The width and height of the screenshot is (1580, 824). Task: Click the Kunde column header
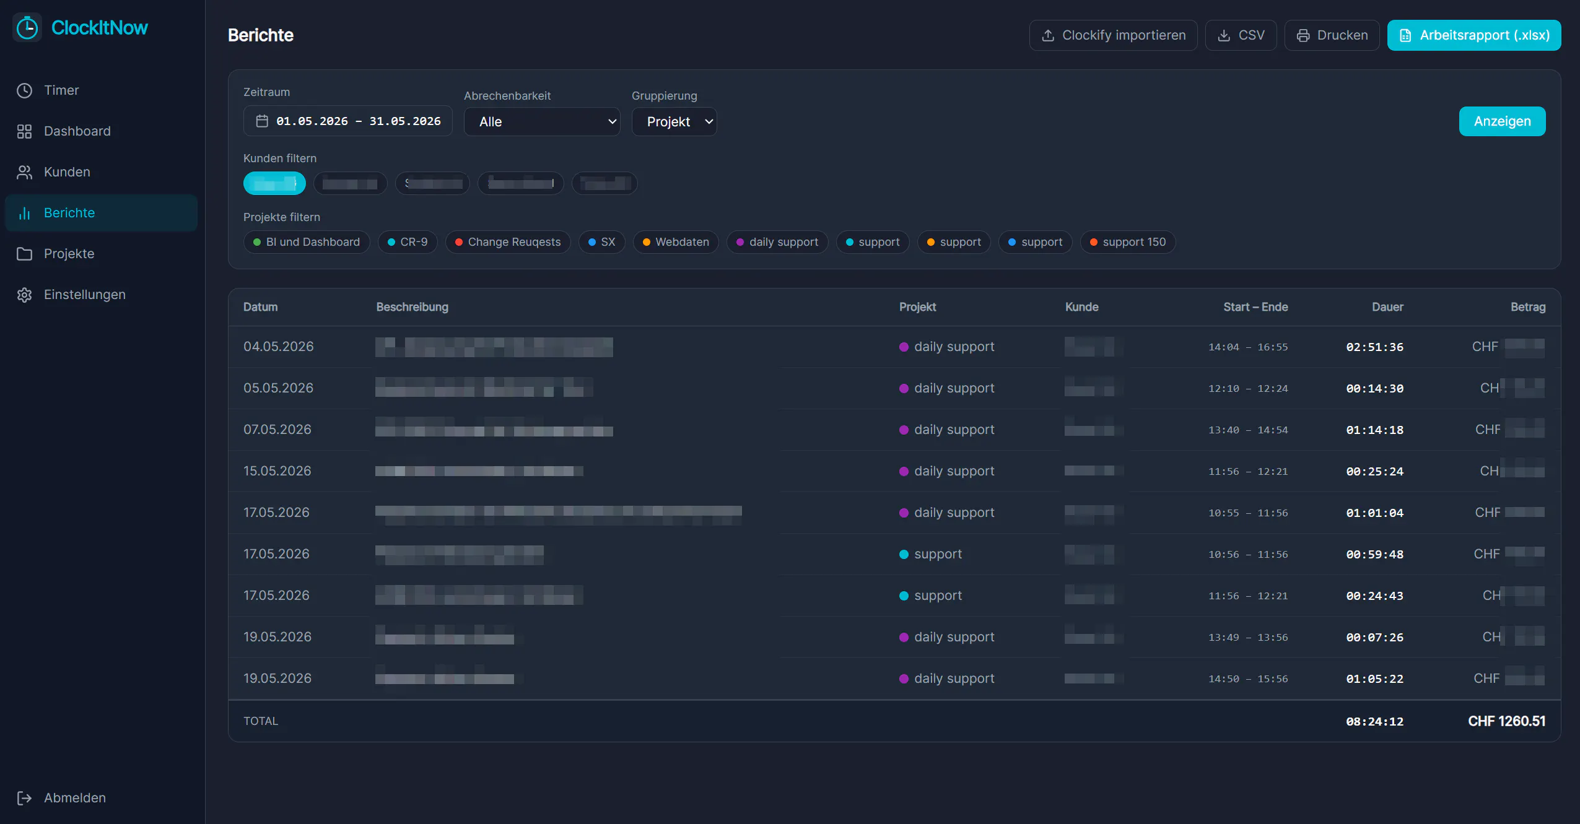click(x=1081, y=307)
